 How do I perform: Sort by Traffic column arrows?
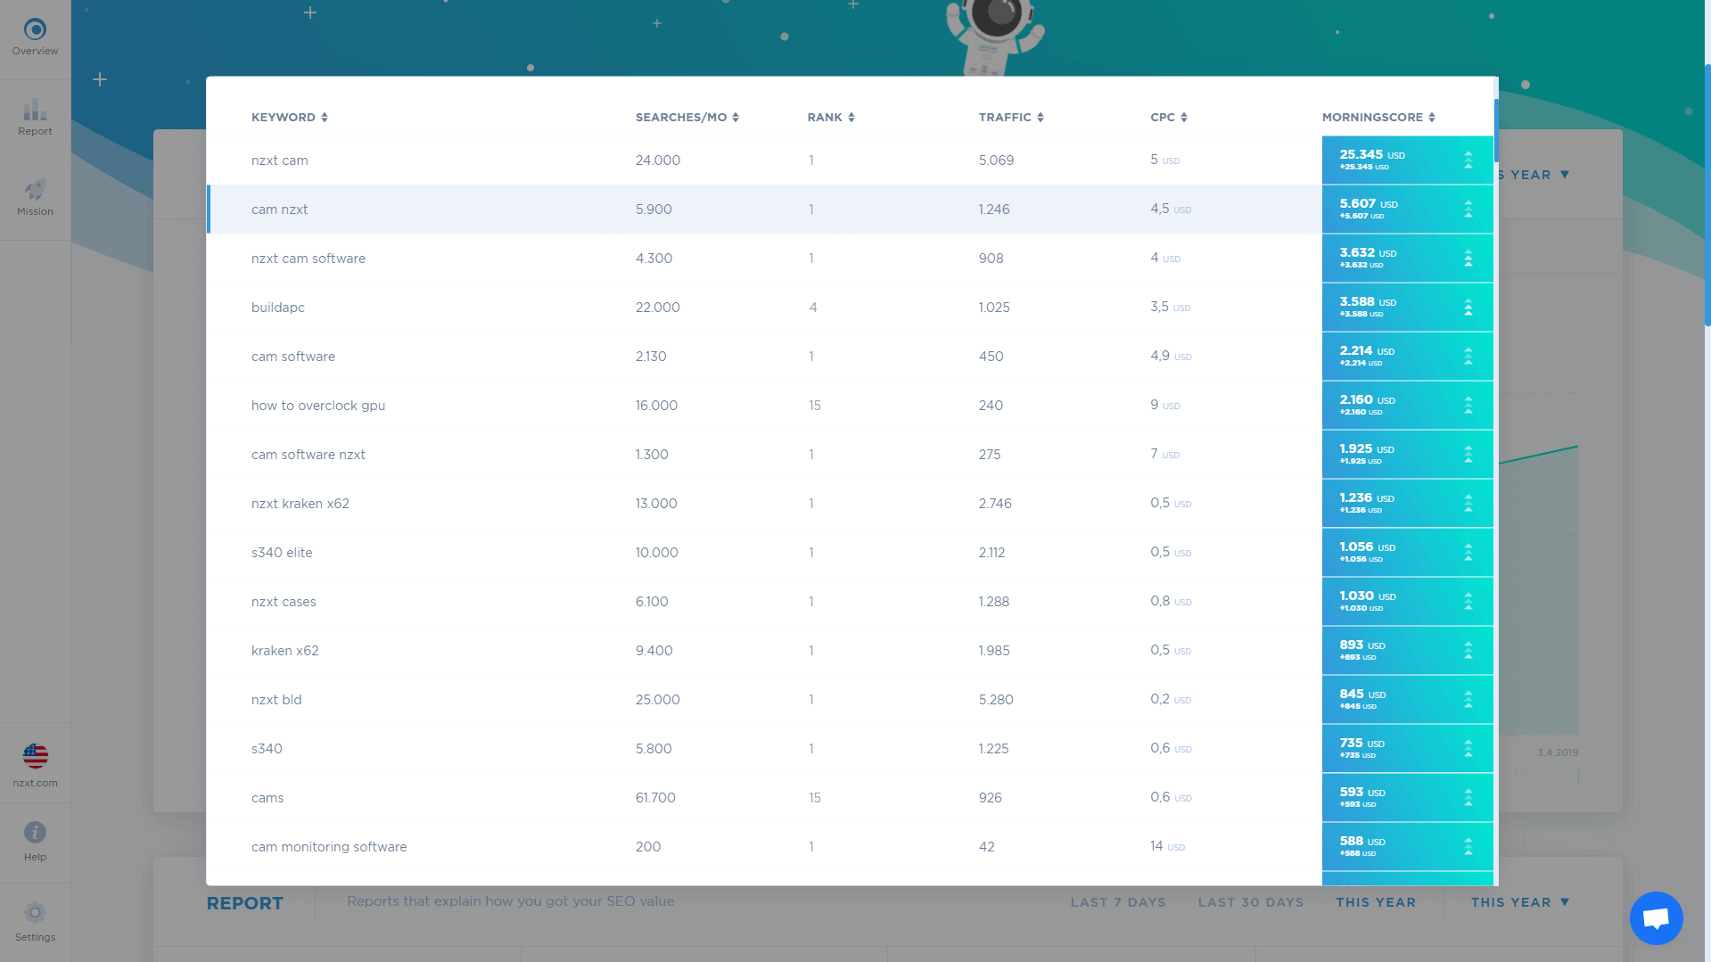point(1041,118)
